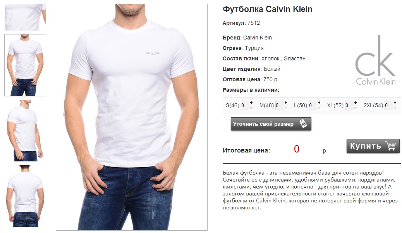Image resolution: width=402 pixels, height=233 pixels.
Task: Increase M(48) quantity with plus
Action: (286, 103)
